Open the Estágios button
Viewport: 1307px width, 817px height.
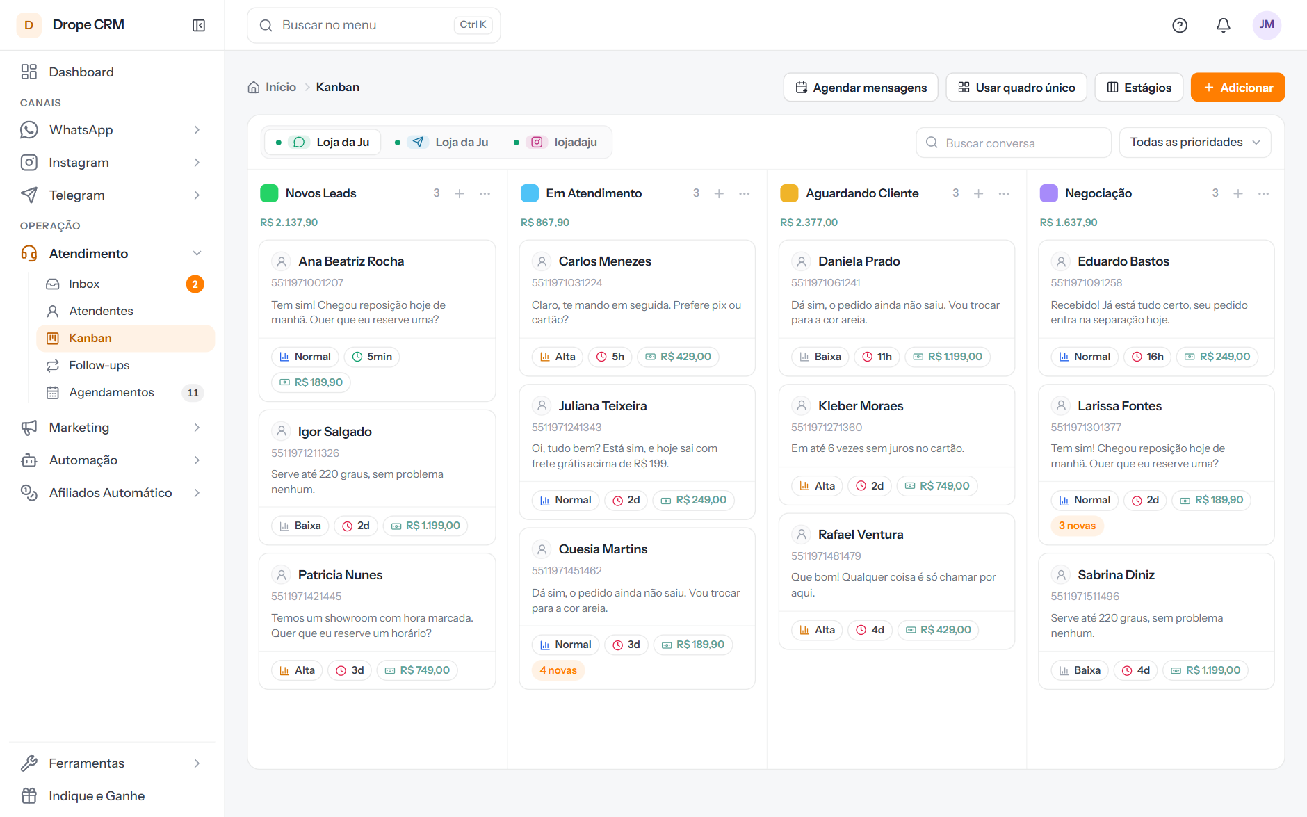click(x=1139, y=87)
